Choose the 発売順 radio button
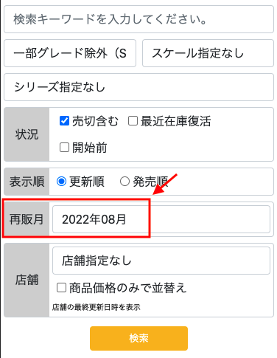This screenshot has width=277, height=358. pos(125,182)
